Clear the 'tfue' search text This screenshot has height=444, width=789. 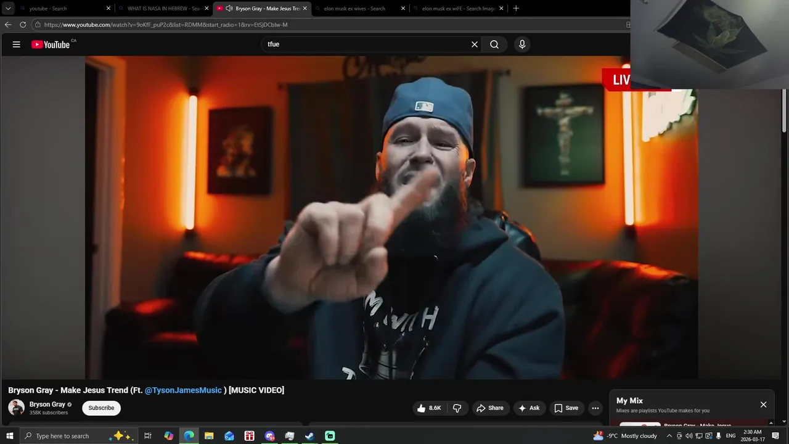point(475,44)
